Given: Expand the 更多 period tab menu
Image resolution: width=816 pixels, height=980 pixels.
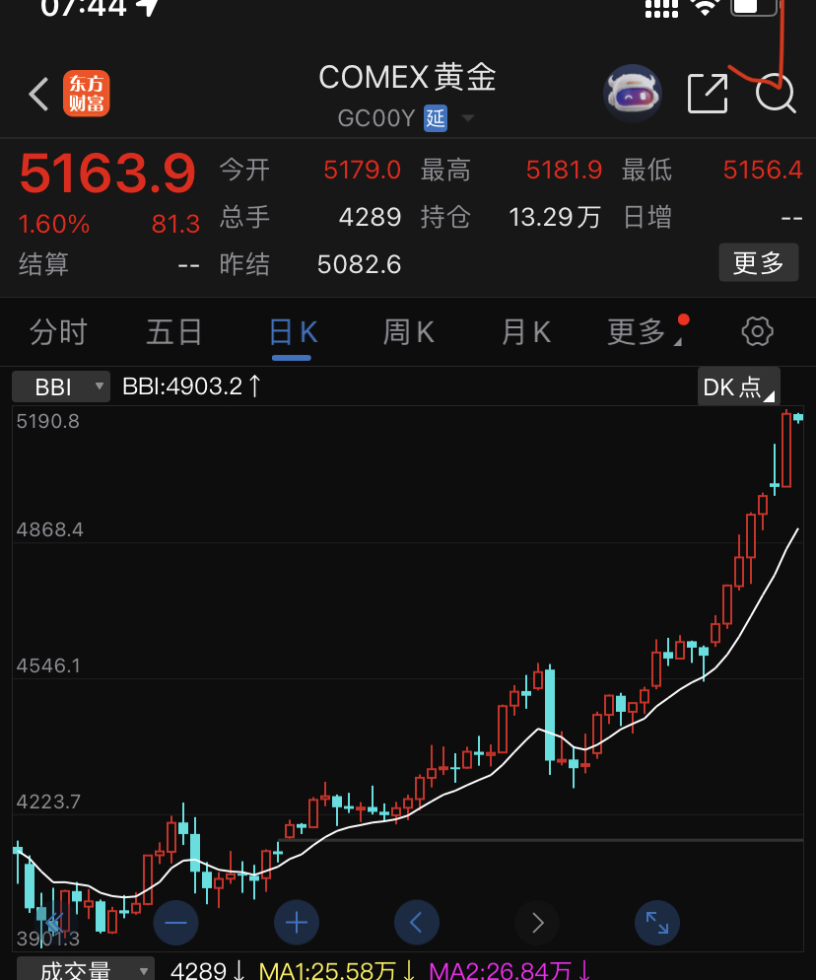Looking at the screenshot, I should [645, 331].
